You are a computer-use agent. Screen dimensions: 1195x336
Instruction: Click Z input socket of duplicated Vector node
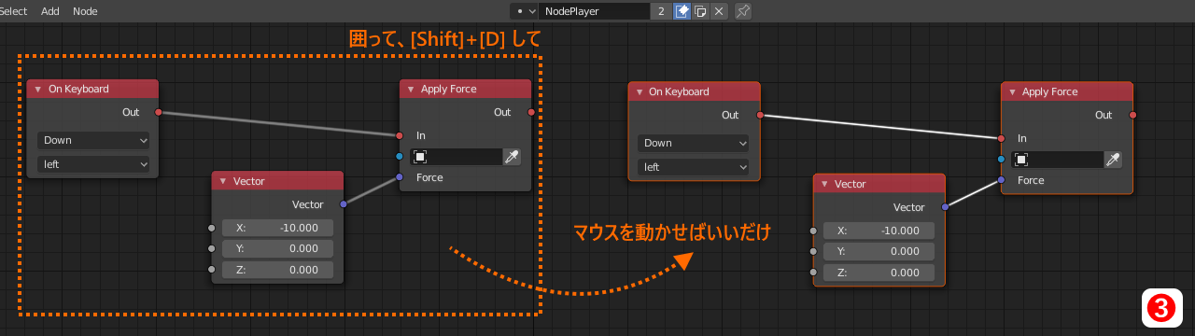(x=813, y=273)
